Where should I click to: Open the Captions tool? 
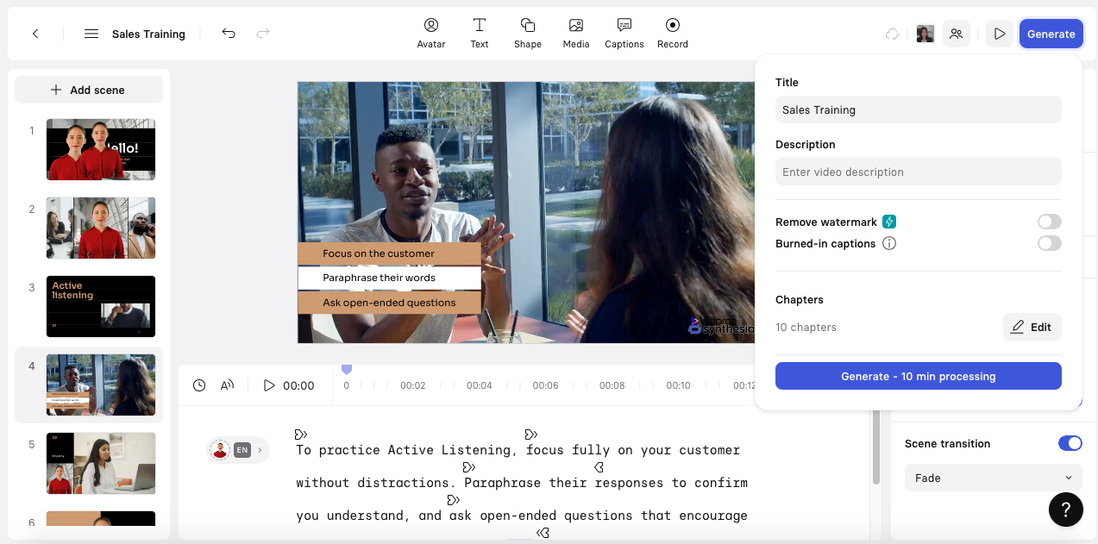(x=624, y=33)
